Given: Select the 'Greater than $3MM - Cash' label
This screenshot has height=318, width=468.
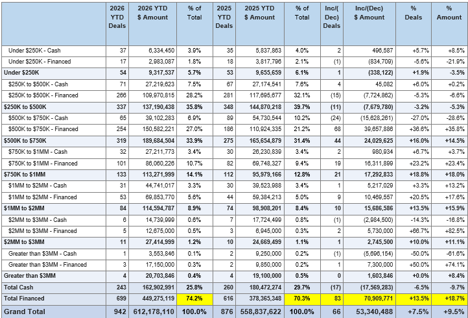Looking at the screenshot, I should [x=42, y=254].
